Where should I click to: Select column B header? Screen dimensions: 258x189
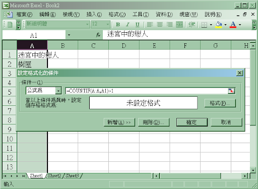pyautogui.click(x=62, y=45)
